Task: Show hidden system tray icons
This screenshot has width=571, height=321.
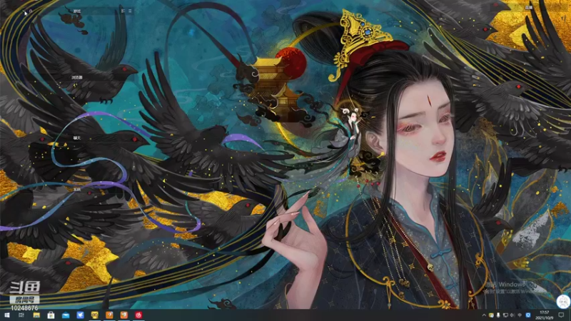Action: [x=484, y=315]
